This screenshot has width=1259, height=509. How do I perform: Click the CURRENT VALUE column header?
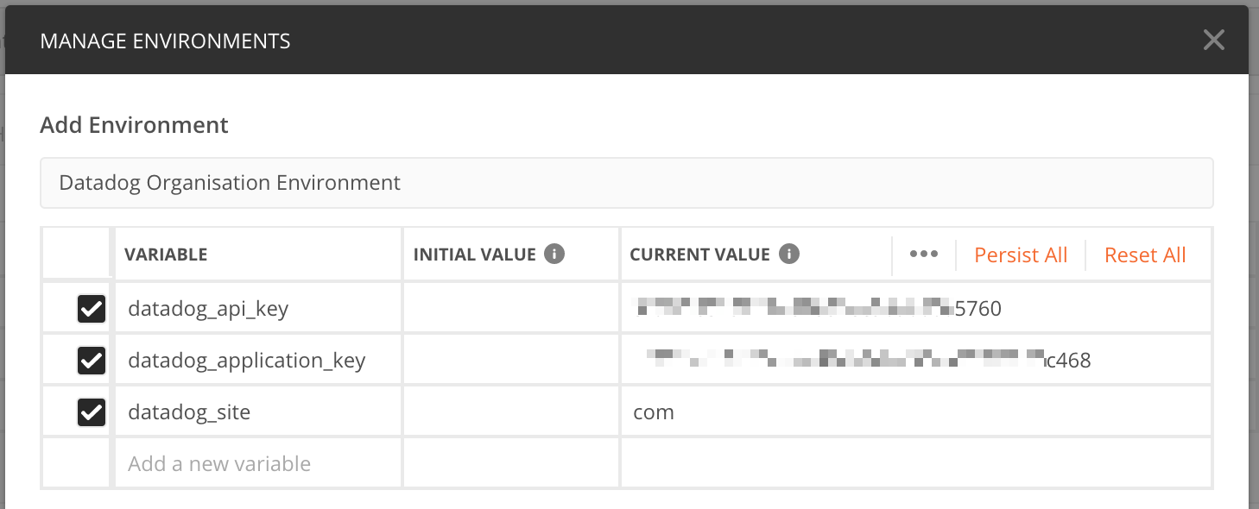[699, 254]
